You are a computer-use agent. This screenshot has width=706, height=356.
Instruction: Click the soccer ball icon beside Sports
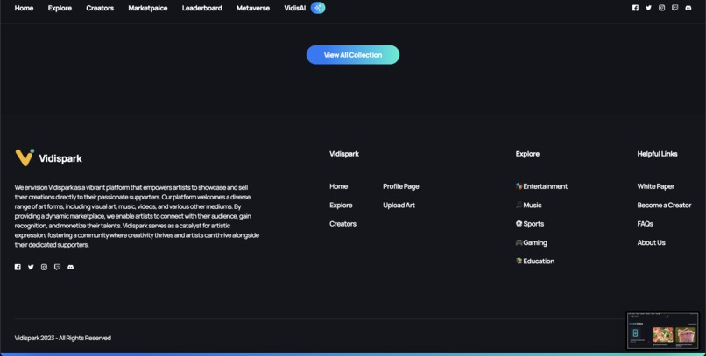pyautogui.click(x=519, y=223)
